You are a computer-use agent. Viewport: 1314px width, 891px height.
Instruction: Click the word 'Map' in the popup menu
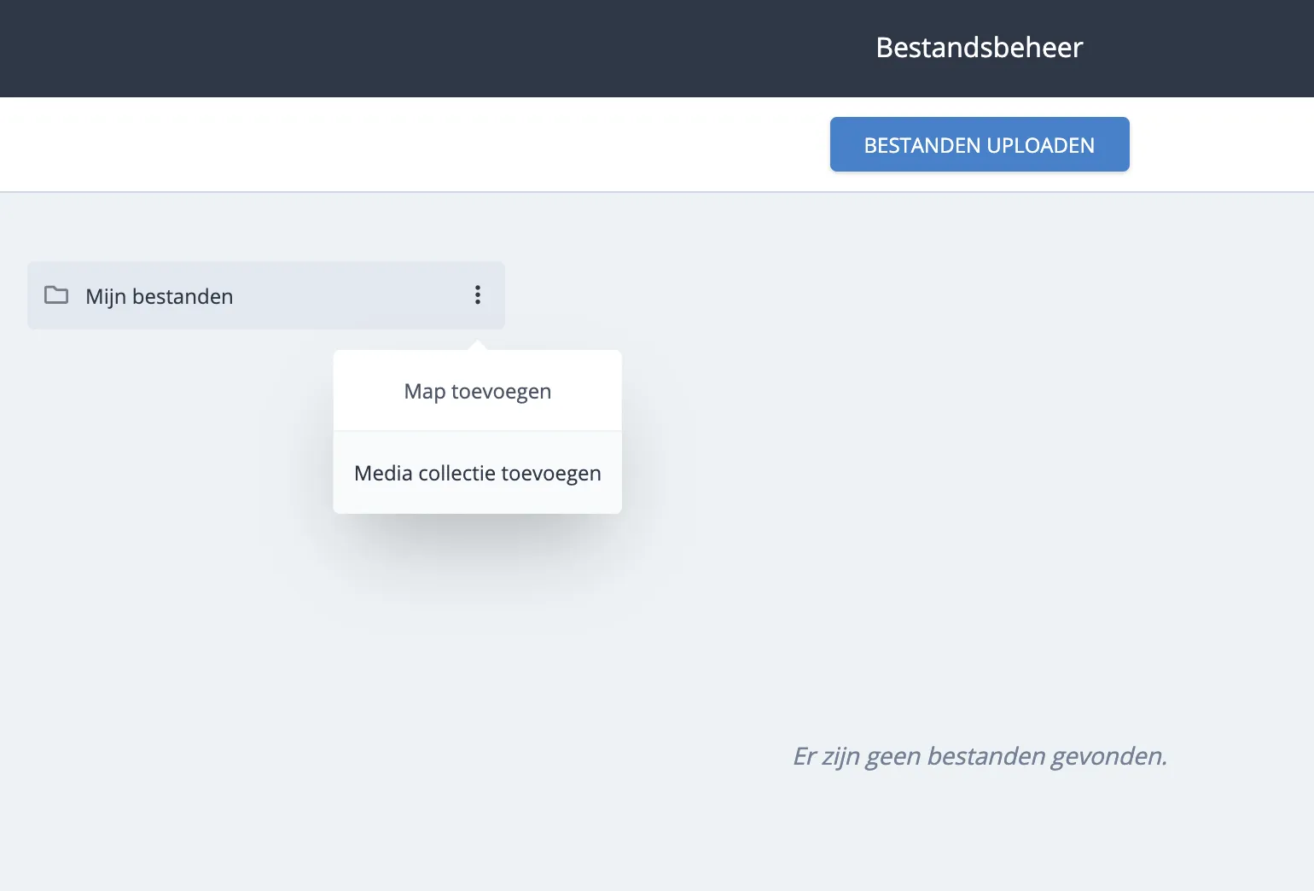pyautogui.click(x=424, y=391)
